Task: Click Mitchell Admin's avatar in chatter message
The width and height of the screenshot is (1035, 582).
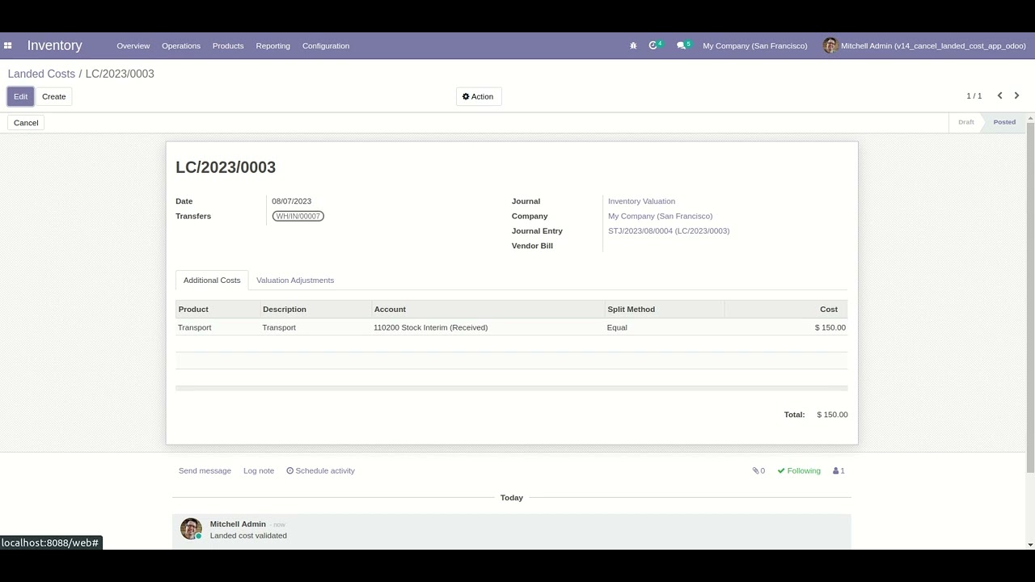Action: coord(191,529)
